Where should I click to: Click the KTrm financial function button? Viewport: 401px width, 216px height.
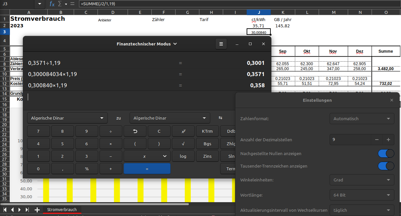click(x=207, y=131)
